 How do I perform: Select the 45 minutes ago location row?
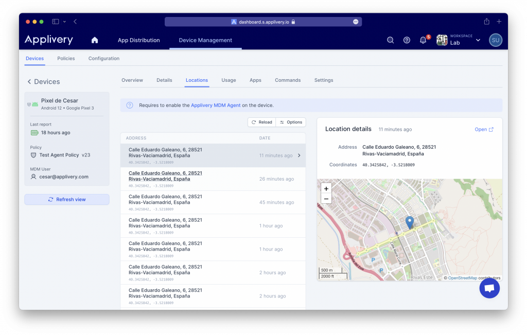coord(213,202)
